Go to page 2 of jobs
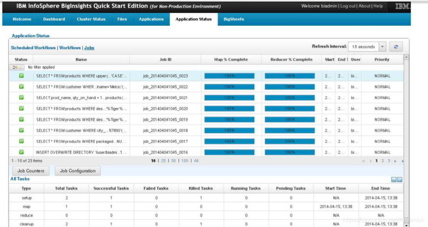This screenshot has height=227, width=428. 383,161
